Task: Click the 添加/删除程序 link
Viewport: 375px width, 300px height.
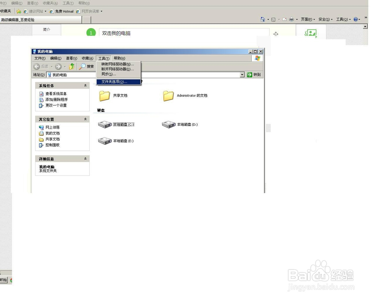Action: [57, 99]
